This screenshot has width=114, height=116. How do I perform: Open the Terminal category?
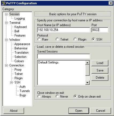pos(15,23)
